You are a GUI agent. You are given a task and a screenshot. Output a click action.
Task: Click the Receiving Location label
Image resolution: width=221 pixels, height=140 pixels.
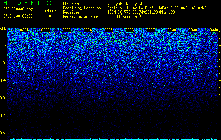(x=82, y=8)
